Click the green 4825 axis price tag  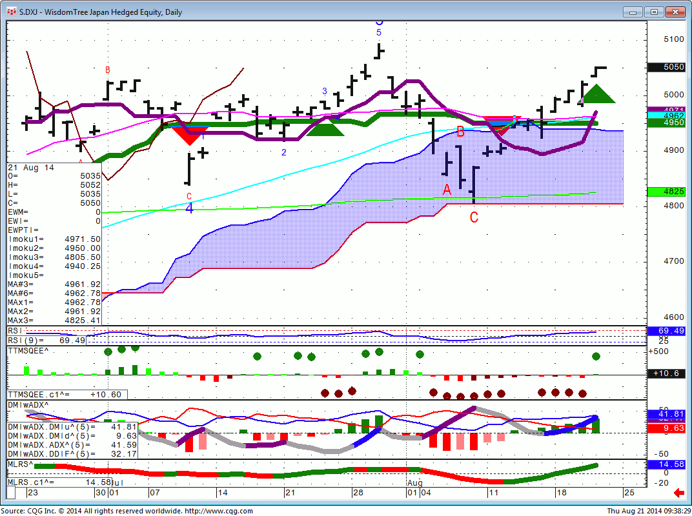point(666,192)
